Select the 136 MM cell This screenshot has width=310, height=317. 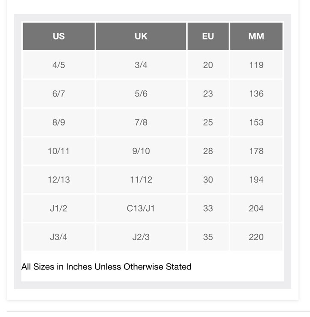click(x=256, y=94)
